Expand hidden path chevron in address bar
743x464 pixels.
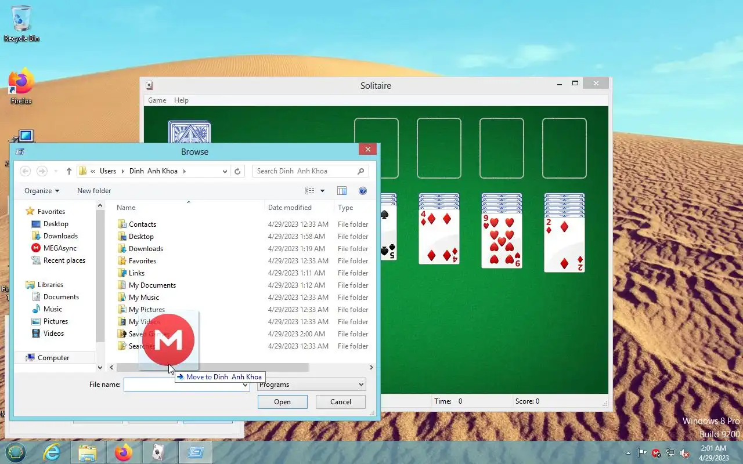[93, 171]
